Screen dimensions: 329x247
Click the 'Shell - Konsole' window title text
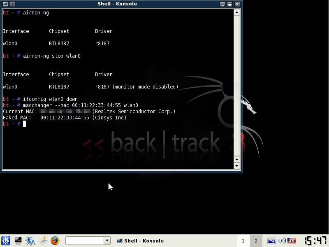pos(117,4)
